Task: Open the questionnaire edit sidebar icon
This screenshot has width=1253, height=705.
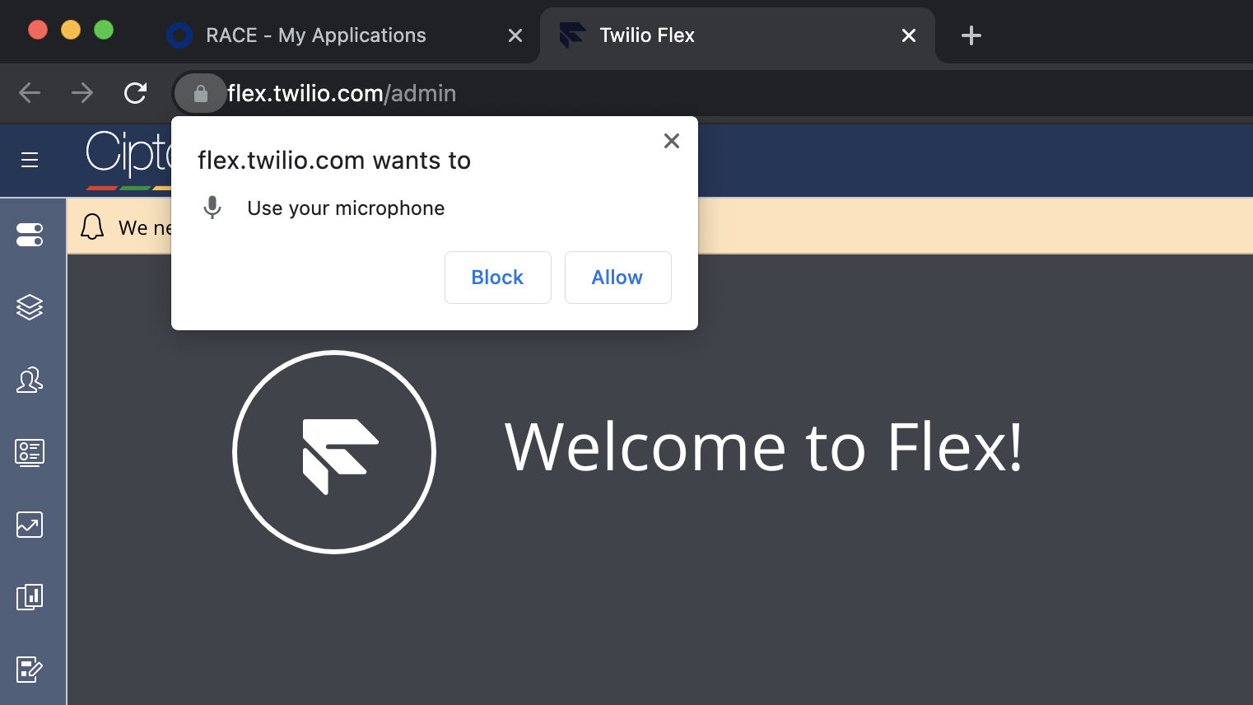Action: point(30,670)
